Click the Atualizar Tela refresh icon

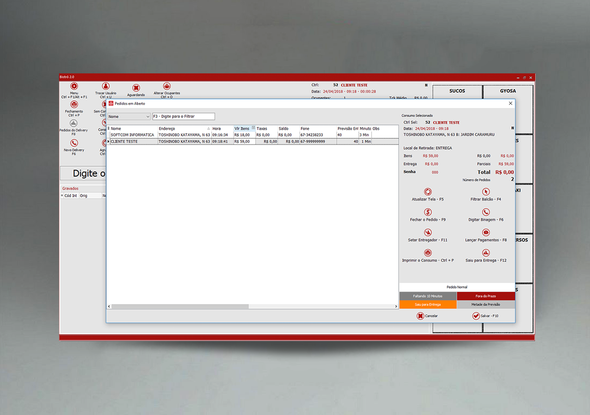coord(428,192)
